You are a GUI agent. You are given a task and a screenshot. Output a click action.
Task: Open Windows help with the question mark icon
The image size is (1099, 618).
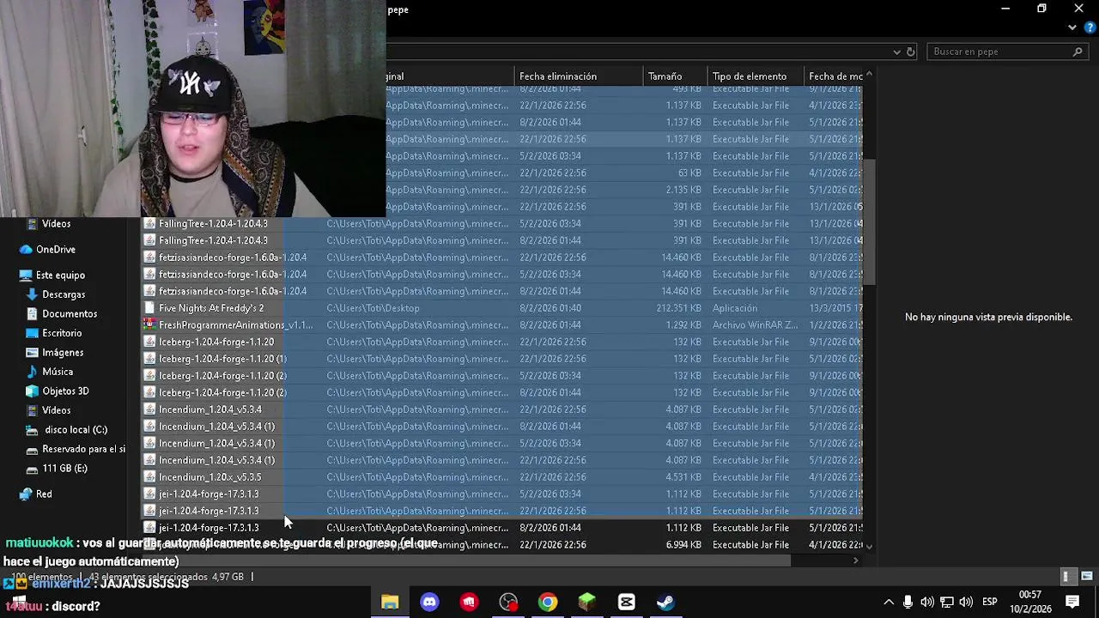tap(1090, 27)
